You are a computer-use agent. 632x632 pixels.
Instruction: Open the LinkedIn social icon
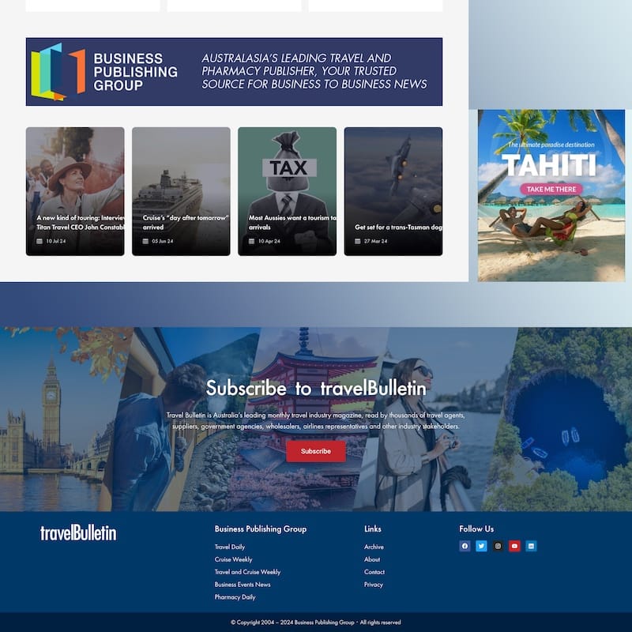point(531,546)
